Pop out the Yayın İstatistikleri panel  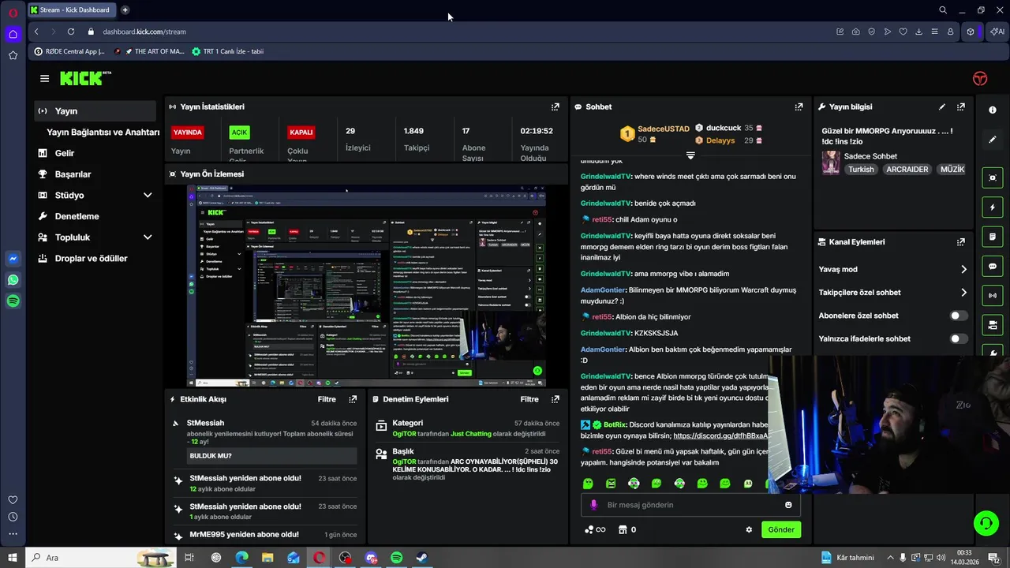(x=555, y=106)
